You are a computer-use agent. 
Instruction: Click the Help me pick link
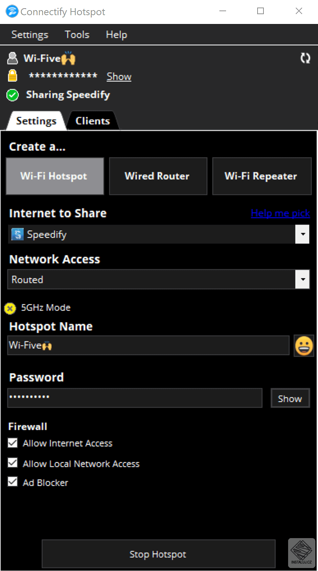coord(281,213)
